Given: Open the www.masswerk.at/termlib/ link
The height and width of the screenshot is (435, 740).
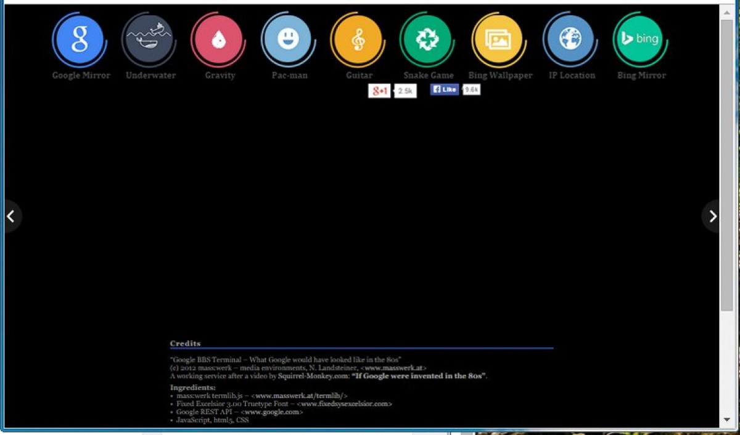Looking at the screenshot, I should [299, 396].
